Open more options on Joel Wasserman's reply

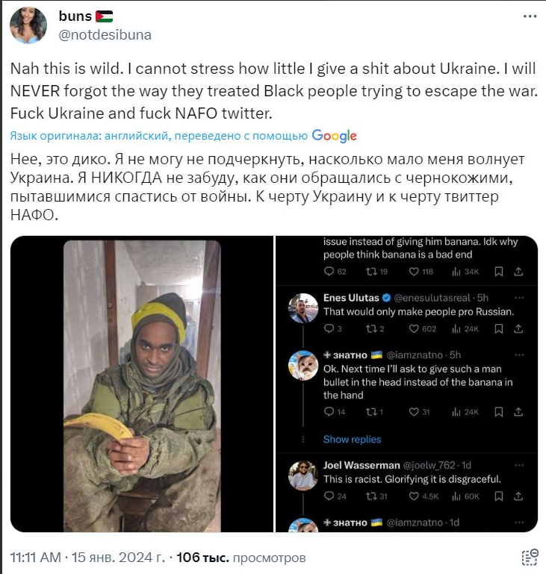521,465
